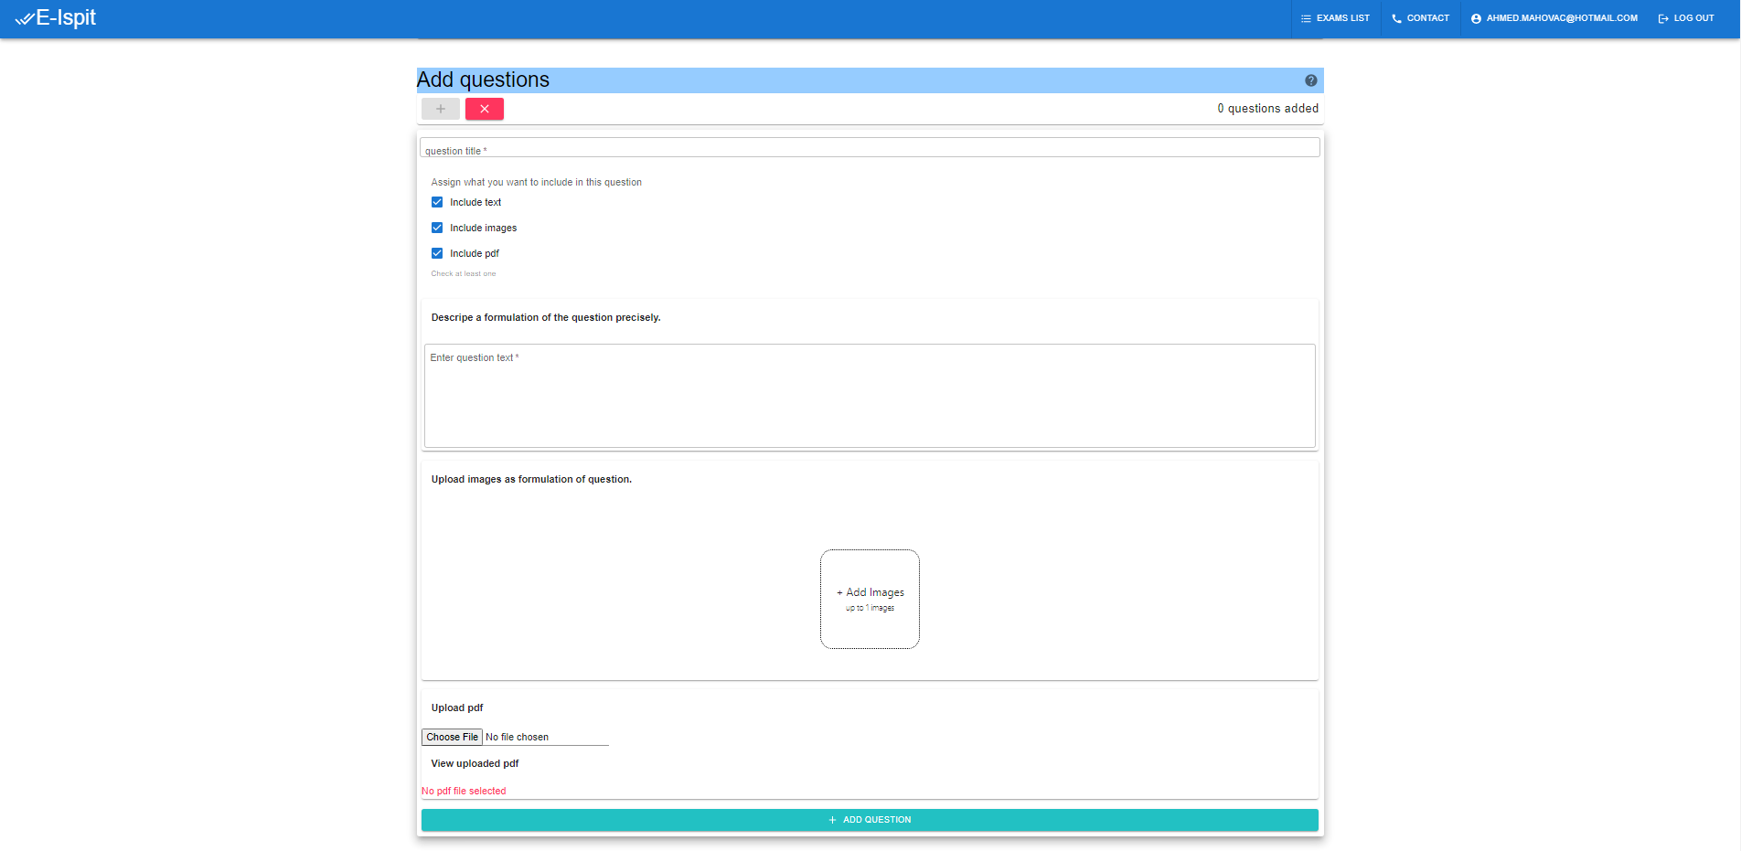
Task: Uncheck the Include images option
Action: (437, 228)
